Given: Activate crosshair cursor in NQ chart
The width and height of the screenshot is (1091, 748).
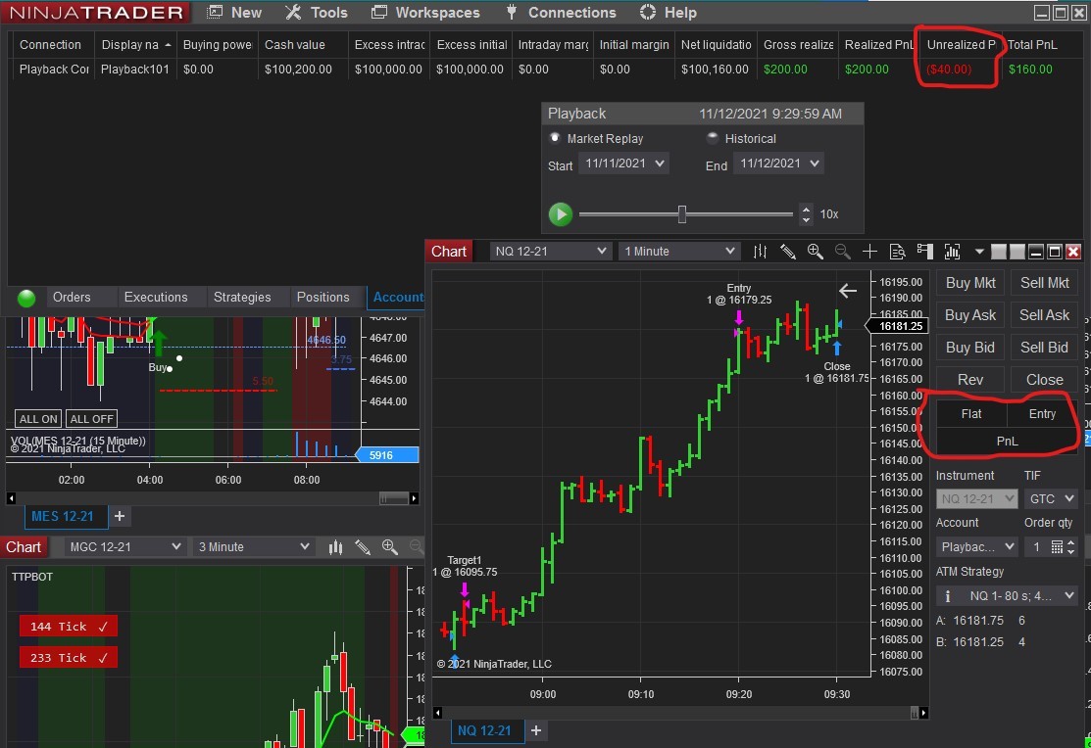Looking at the screenshot, I should pos(869,252).
